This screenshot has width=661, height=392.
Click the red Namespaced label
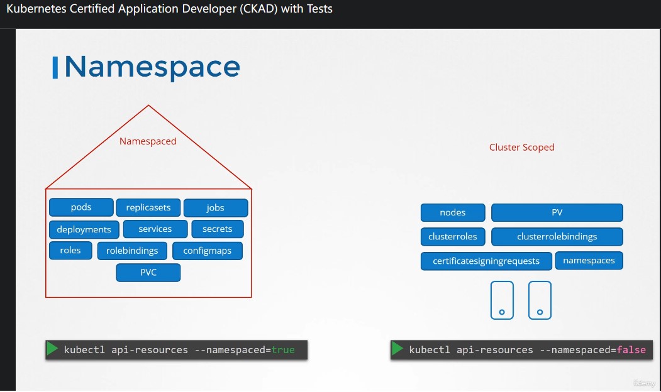pos(148,141)
